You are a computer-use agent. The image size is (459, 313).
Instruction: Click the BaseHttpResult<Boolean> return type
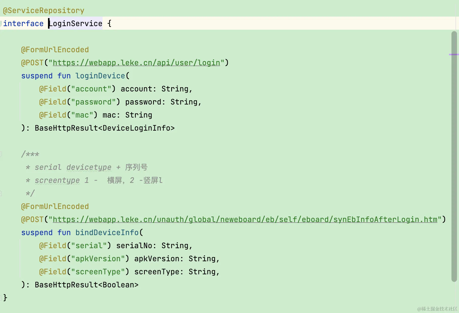point(86,285)
